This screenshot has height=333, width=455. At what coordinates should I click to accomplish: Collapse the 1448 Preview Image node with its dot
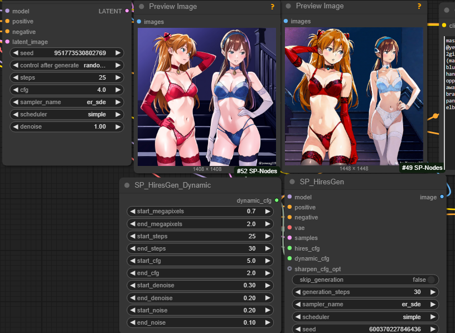click(x=288, y=6)
